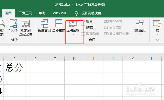164x100 pixels.
Task: Click the Zoom magnifier icon
Action: tap(2, 23)
